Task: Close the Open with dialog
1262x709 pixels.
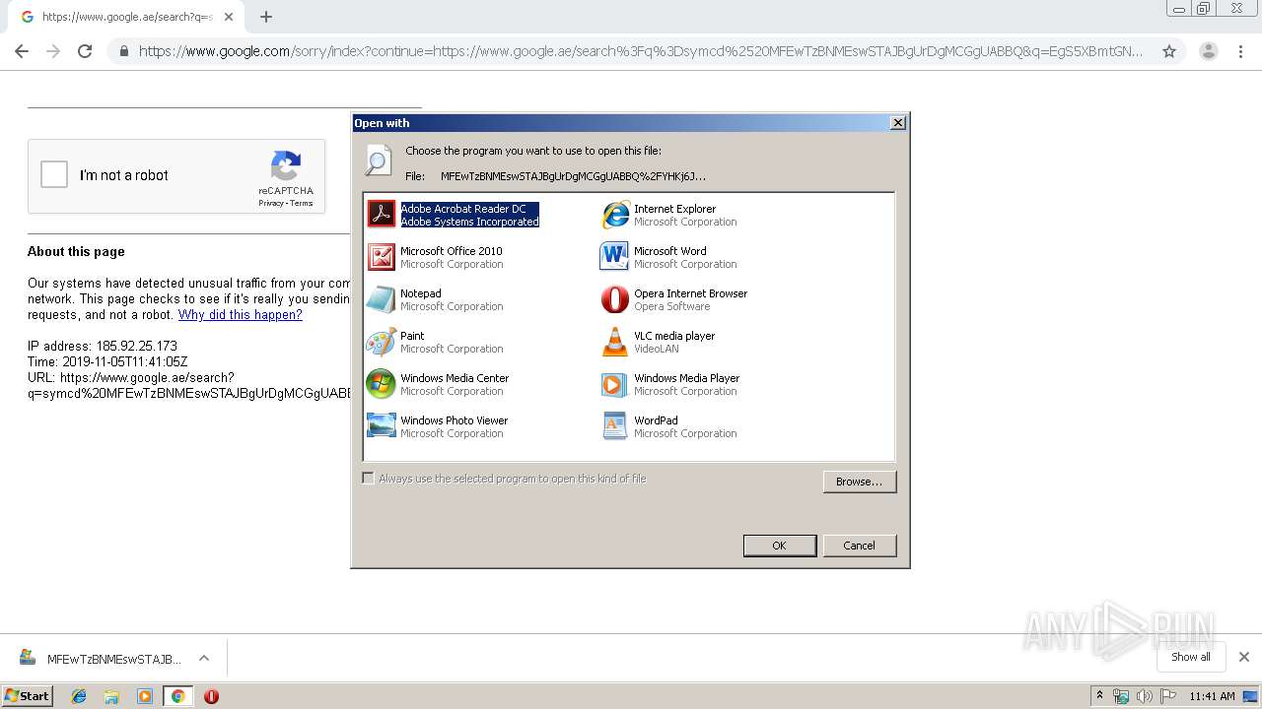Action: 897,123
